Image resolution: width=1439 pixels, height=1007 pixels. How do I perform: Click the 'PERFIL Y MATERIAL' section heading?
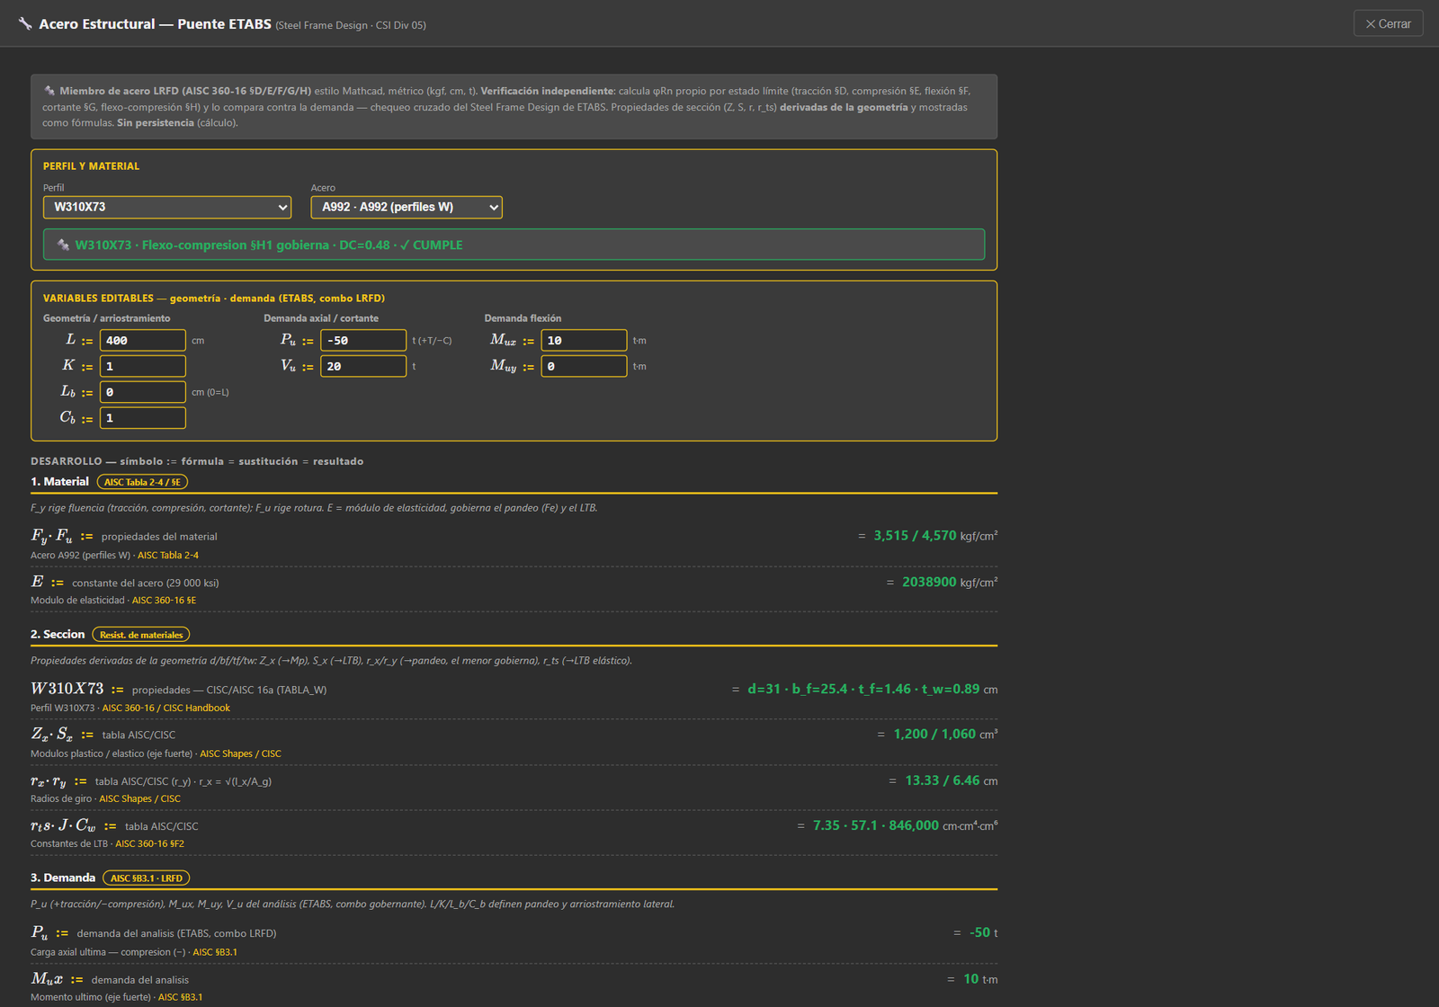[91, 166]
